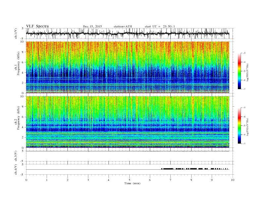This screenshot has height=202, width=262.
Task: Click the time axis tick label "1"
Action: (47, 180)
